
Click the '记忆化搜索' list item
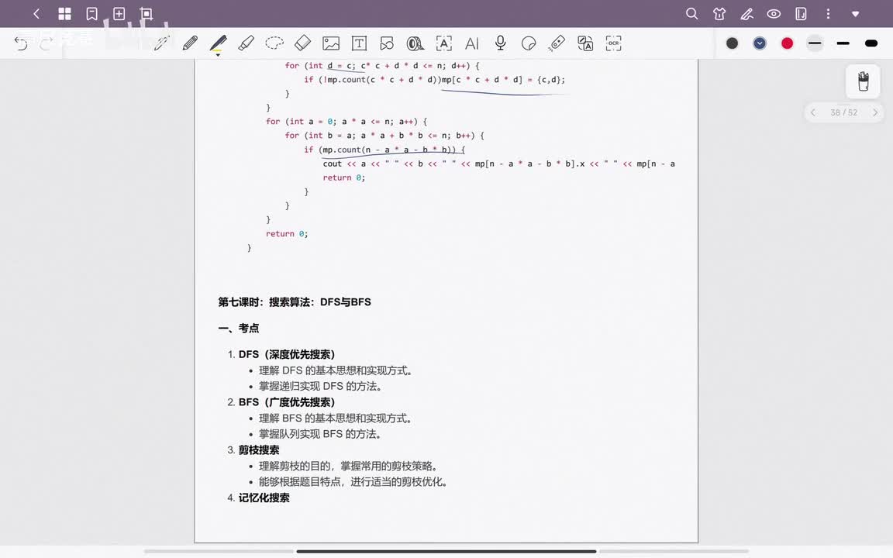click(264, 498)
